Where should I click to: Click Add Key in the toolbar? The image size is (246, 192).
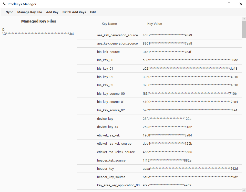tap(52, 12)
